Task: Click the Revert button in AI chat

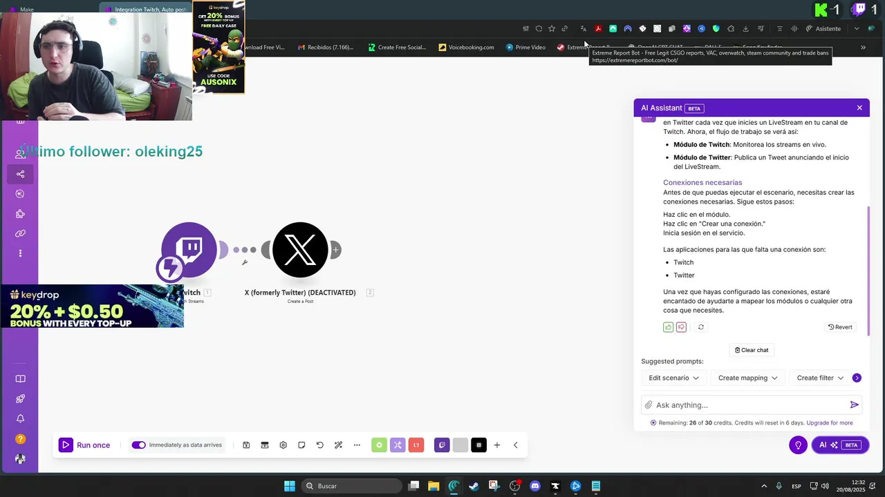Action: 840,327
